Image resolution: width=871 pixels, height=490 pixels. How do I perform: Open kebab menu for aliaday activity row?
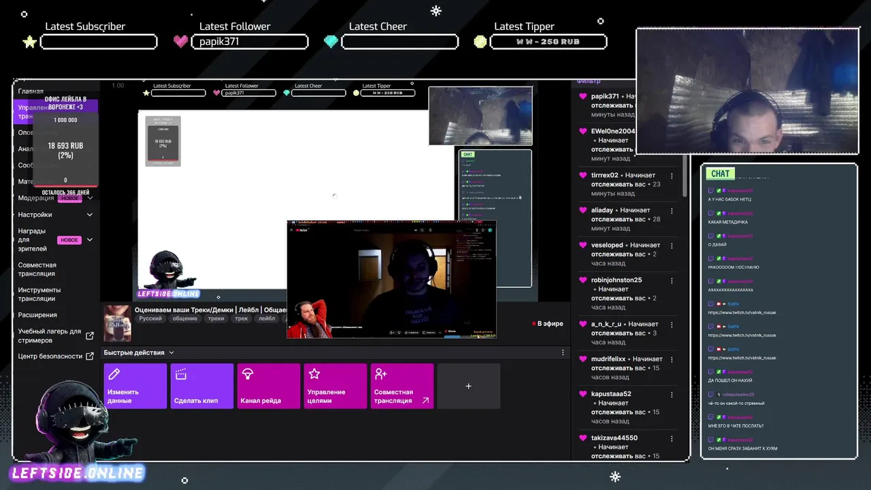click(x=672, y=210)
